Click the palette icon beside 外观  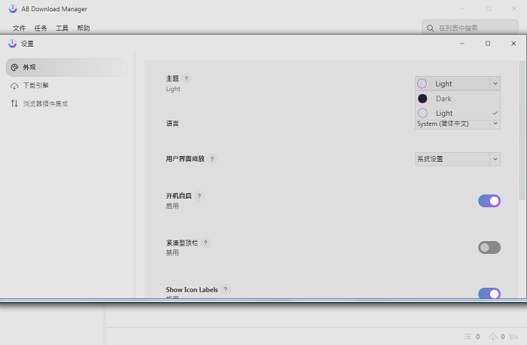14,68
